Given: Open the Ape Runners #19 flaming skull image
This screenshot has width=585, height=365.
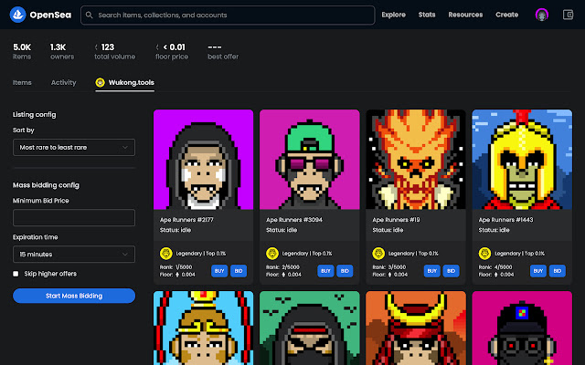Looking at the screenshot, I should (x=416, y=160).
